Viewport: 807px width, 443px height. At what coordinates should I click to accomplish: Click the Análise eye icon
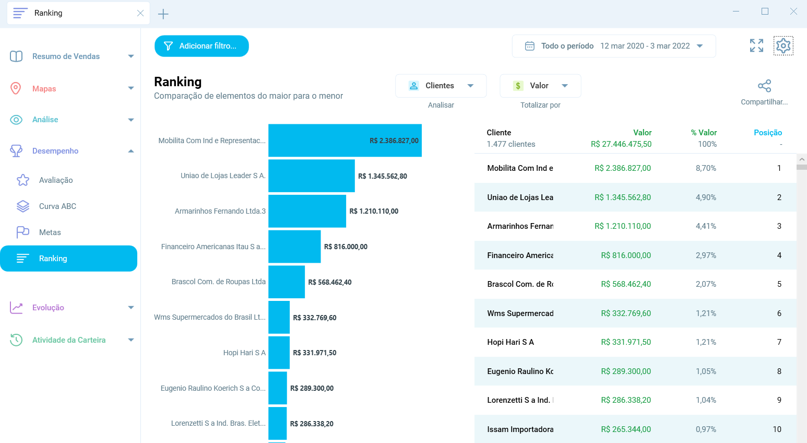16,120
